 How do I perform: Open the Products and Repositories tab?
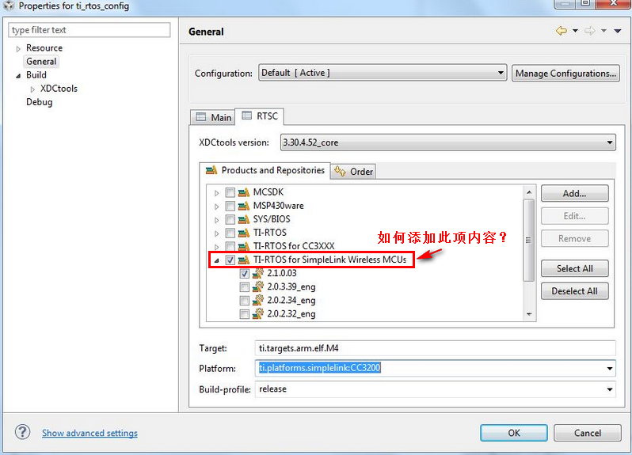(x=265, y=170)
